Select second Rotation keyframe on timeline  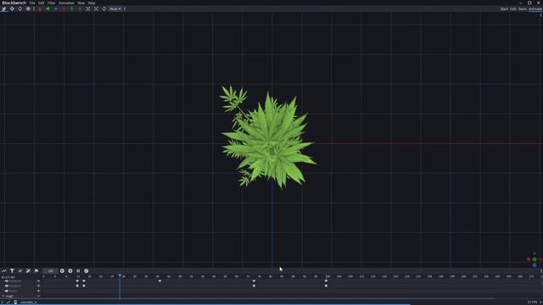coord(84,280)
